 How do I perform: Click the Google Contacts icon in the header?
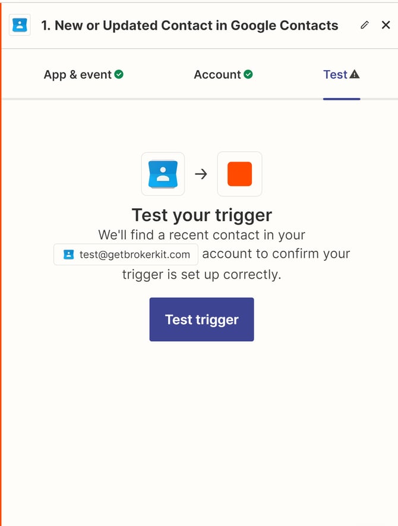20,26
